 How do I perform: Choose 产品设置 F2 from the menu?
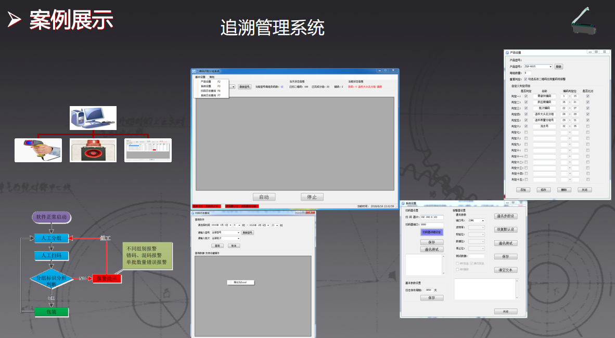211,82
